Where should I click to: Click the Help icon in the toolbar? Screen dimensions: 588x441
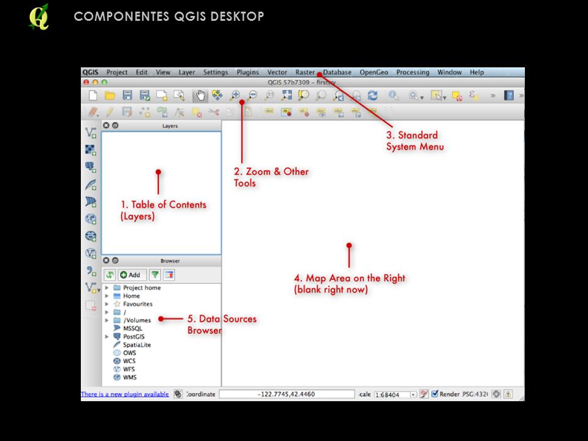tap(509, 96)
